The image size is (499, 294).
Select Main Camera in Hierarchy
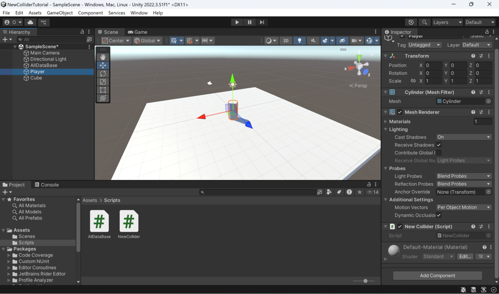click(45, 53)
